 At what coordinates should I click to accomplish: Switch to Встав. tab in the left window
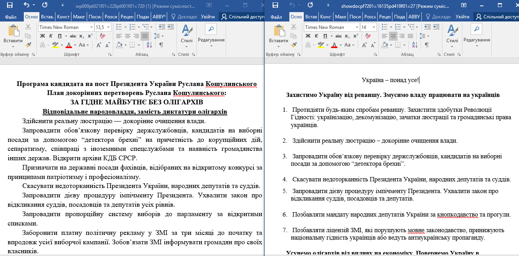click(x=47, y=17)
